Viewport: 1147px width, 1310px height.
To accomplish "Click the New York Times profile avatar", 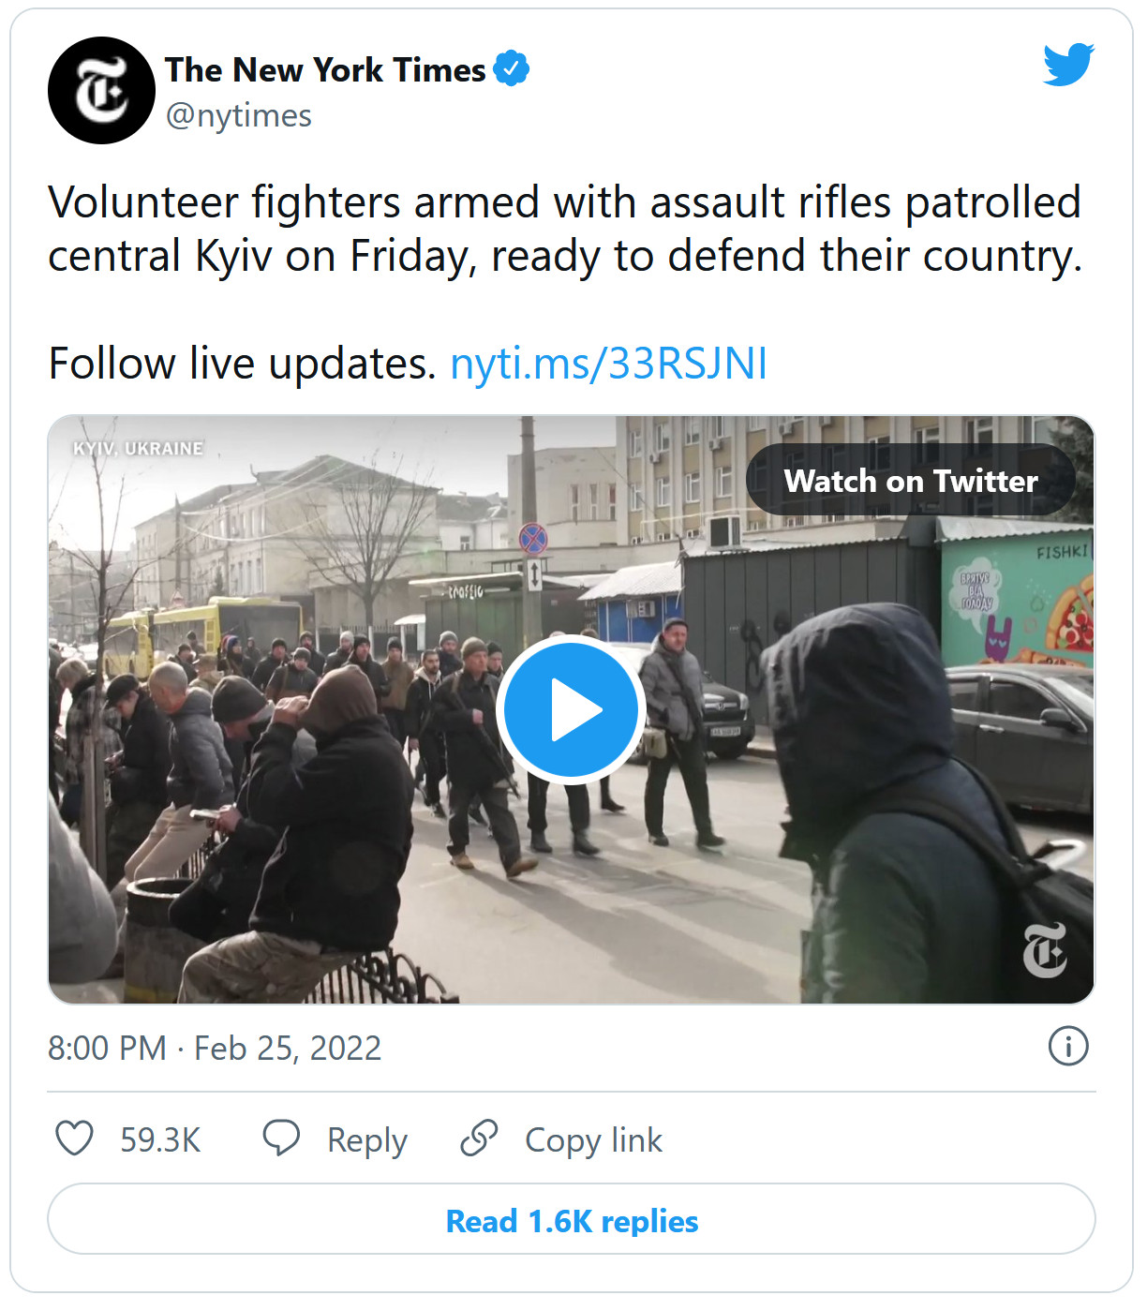I will 101,90.
